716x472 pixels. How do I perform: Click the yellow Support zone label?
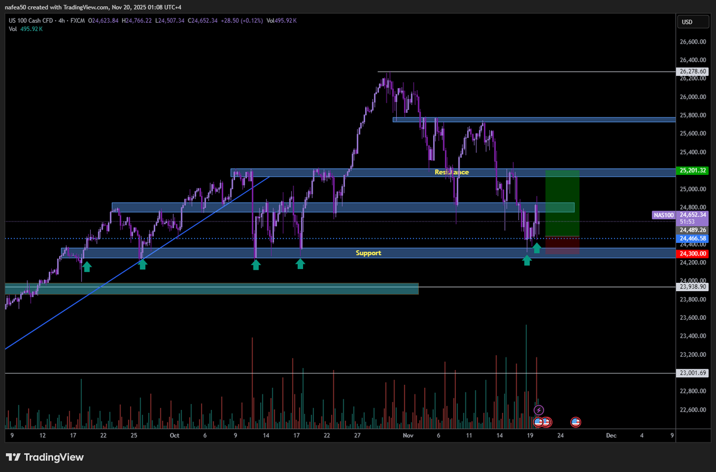[368, 253]
